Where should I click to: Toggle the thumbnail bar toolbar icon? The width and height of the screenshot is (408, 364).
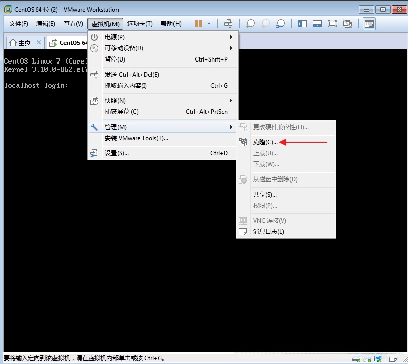tap(317, 24)
